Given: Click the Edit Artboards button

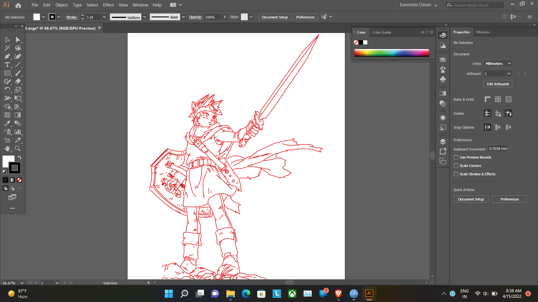Looking at the screenshot, I should click(x=498, y=84).
